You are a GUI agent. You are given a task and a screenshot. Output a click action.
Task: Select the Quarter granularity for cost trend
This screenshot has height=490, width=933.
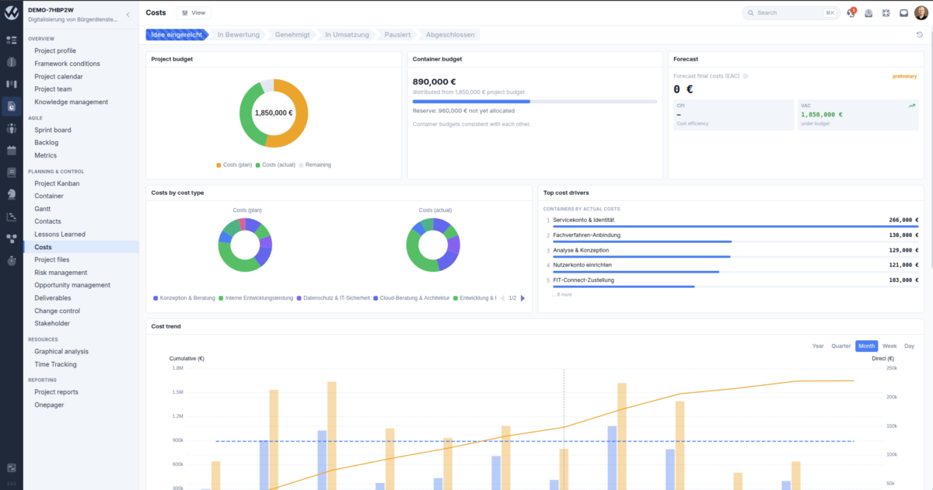point(840,346)
